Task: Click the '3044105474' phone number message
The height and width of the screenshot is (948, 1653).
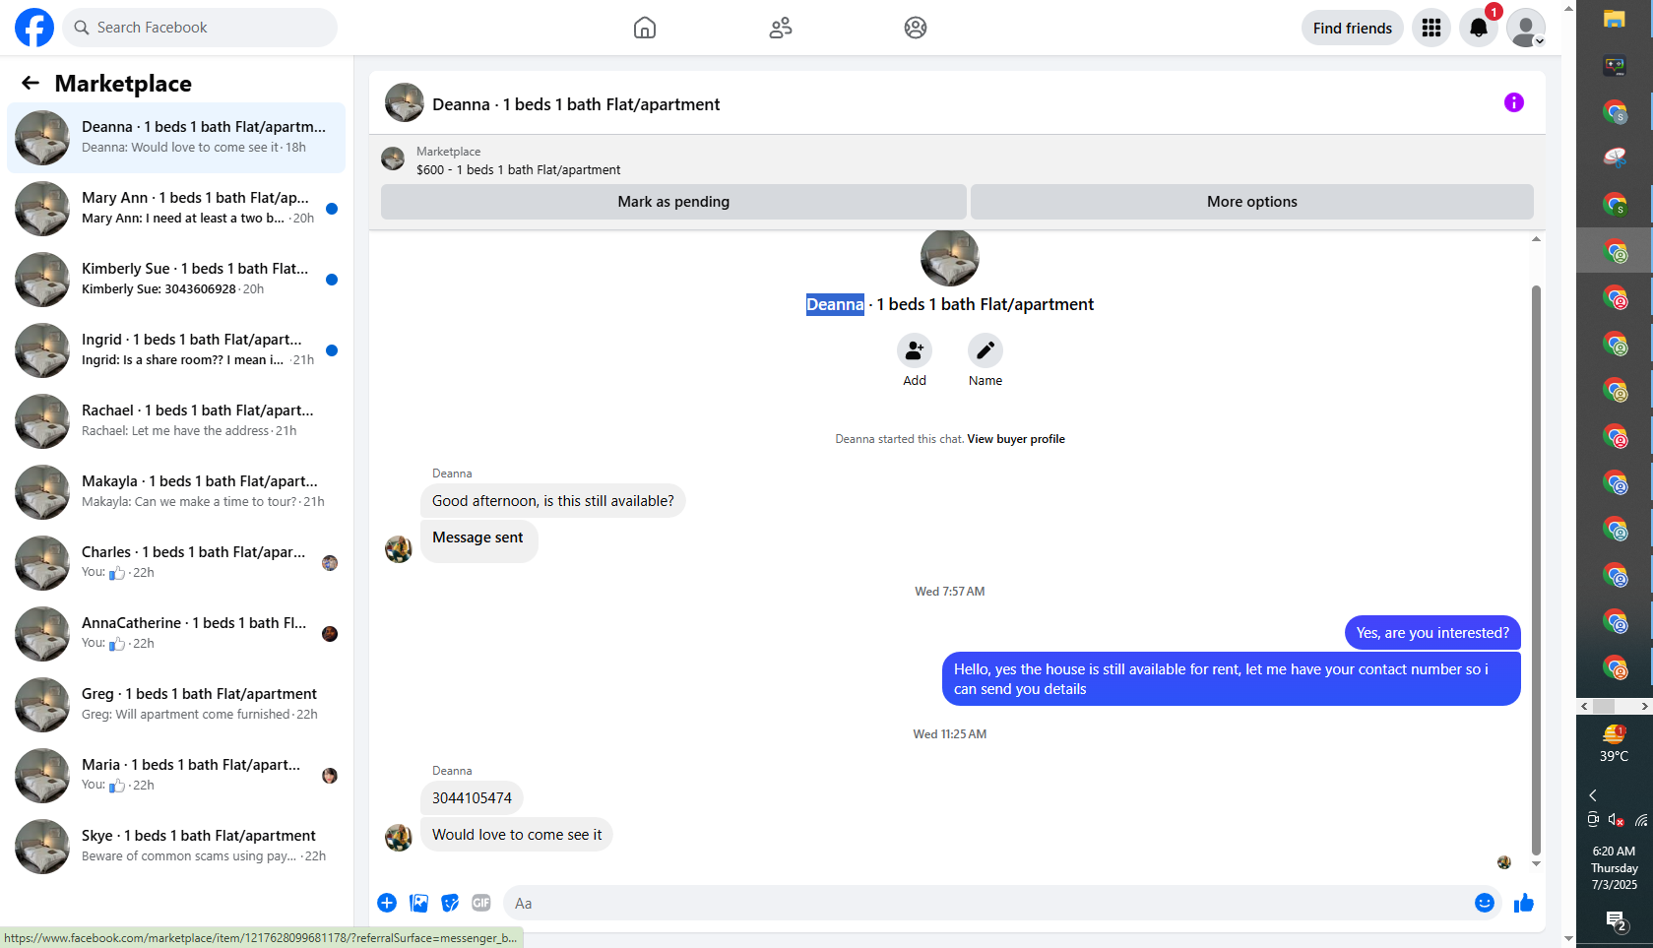Action: click(472, 798)
